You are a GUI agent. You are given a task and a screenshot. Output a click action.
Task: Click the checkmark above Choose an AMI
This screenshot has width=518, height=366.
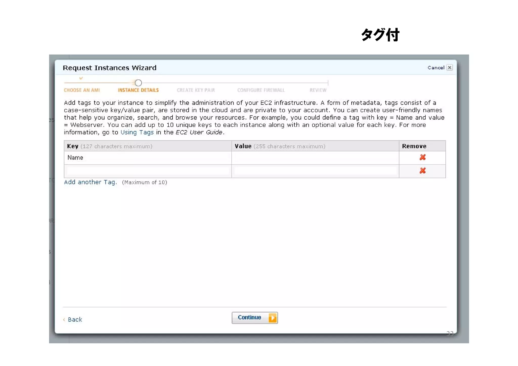point(81,78)
